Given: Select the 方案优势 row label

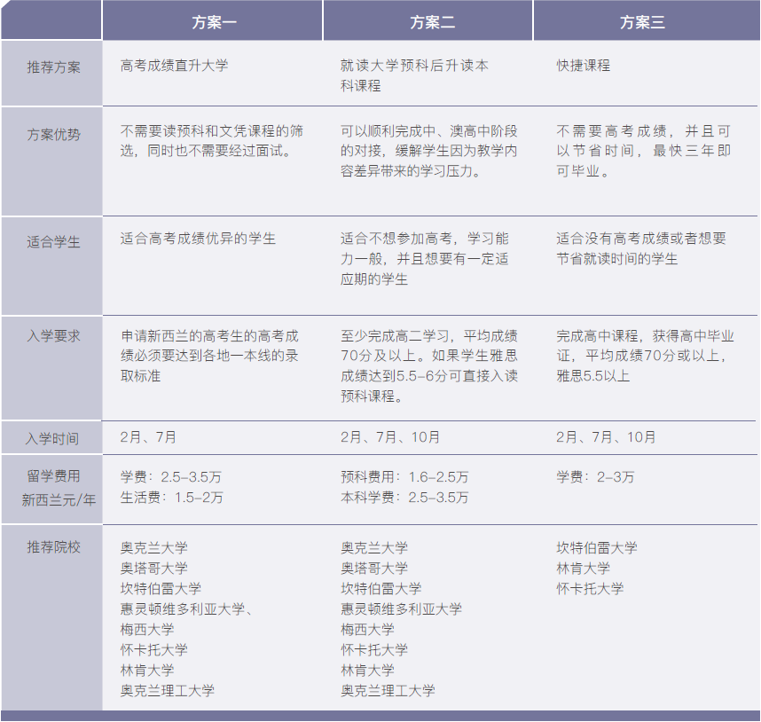Looking at the screenshot, I should [x=53, y=135].
